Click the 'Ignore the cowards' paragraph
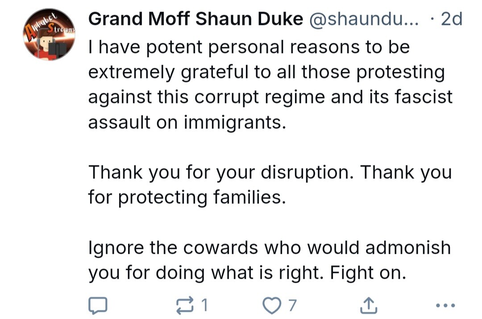Viewport: 482px width, 319px height. click(269, 260)
